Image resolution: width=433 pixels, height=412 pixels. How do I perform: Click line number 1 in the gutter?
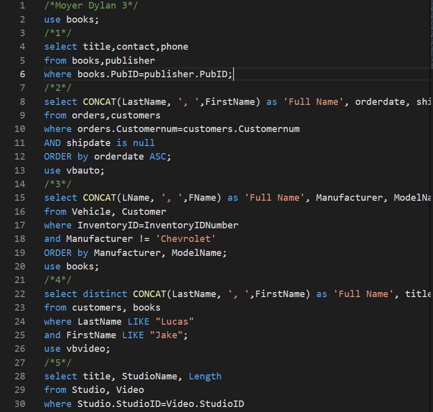click(x=23, y=6)
